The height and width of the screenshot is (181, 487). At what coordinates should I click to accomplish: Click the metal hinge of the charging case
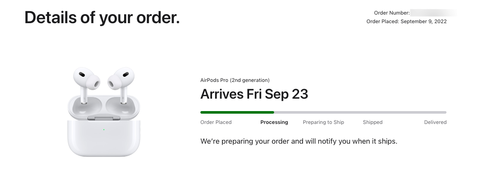103,118
